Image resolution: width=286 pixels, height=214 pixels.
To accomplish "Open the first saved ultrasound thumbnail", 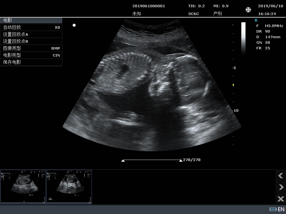I will (x=23, y=187).
